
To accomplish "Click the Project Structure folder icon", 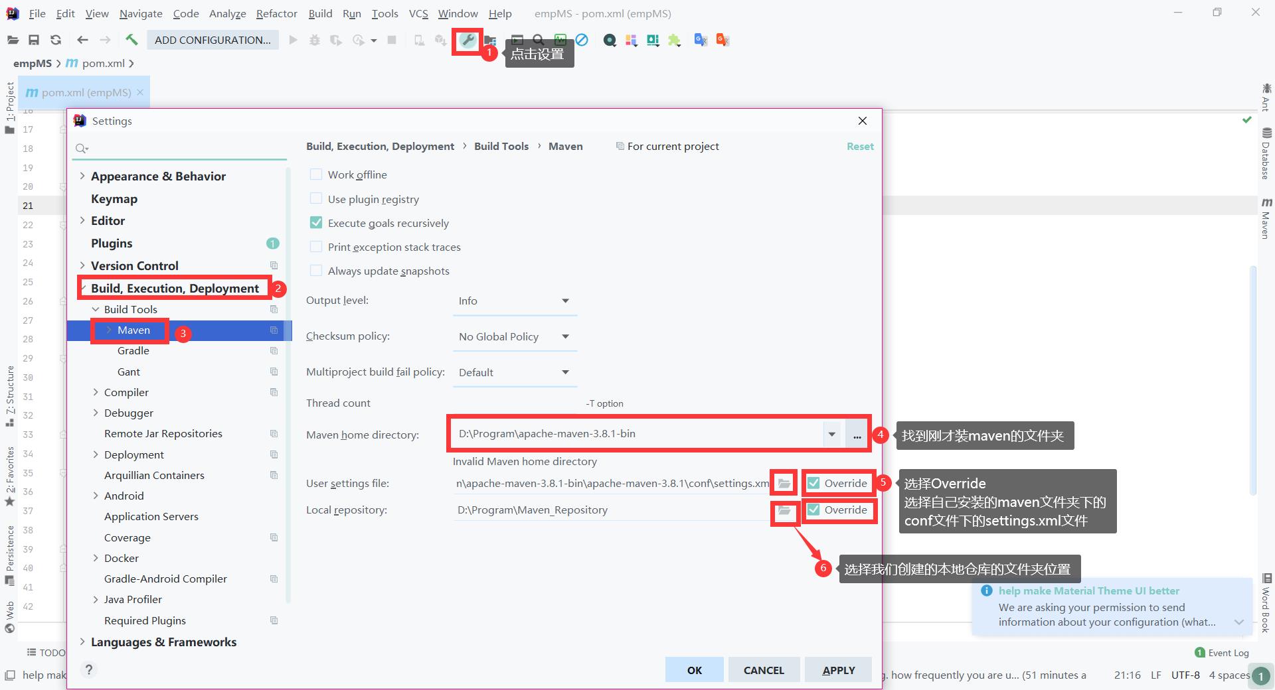I will click(x=490, y=40).
